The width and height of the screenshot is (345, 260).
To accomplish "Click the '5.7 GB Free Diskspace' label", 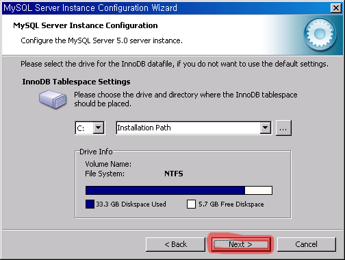I will coord(231,204).
